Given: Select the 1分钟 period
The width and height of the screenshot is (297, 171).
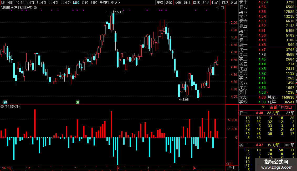Looking at the screenshot, I should [x=20, y=2].
